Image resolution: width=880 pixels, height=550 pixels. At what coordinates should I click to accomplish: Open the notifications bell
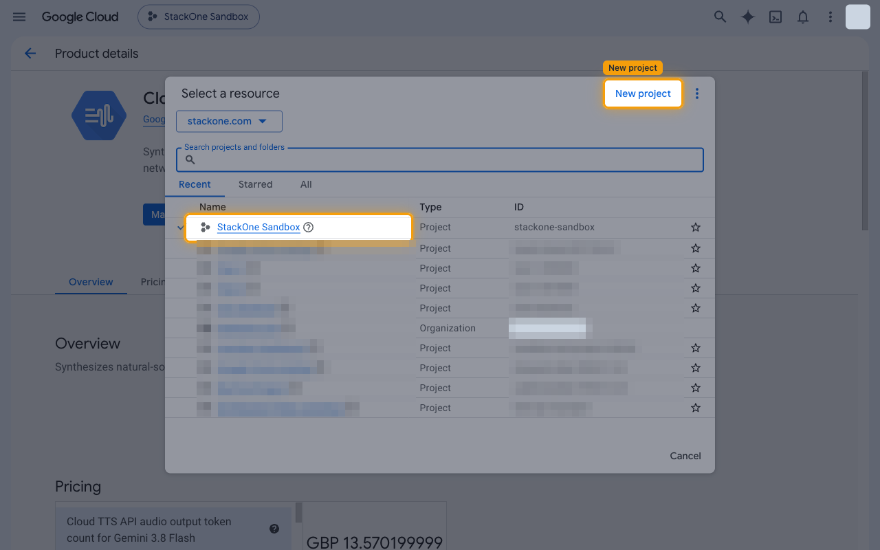(802, 16)
